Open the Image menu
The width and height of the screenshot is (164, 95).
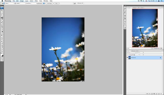22,1
